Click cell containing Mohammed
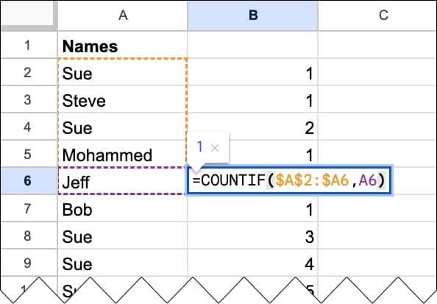The height and width of the screenshot is (304, 437). (123, 154)
